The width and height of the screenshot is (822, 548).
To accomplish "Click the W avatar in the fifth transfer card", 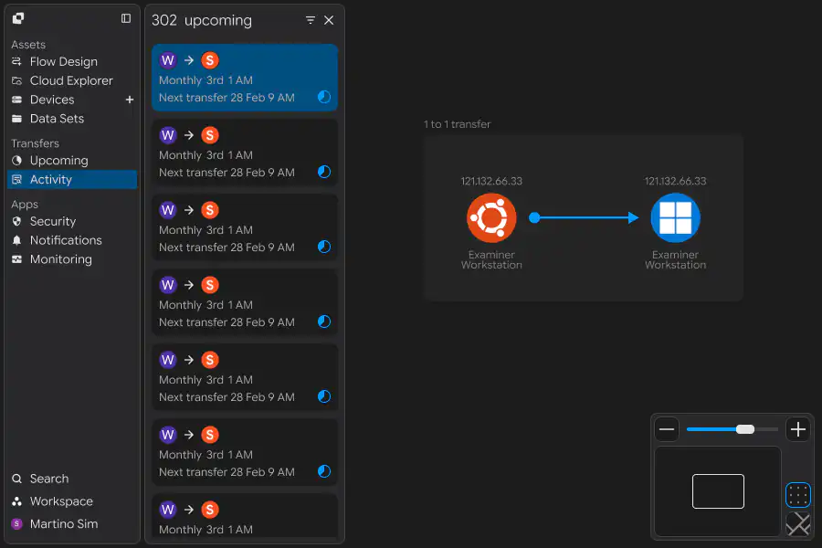I will [x=168, y=360].
